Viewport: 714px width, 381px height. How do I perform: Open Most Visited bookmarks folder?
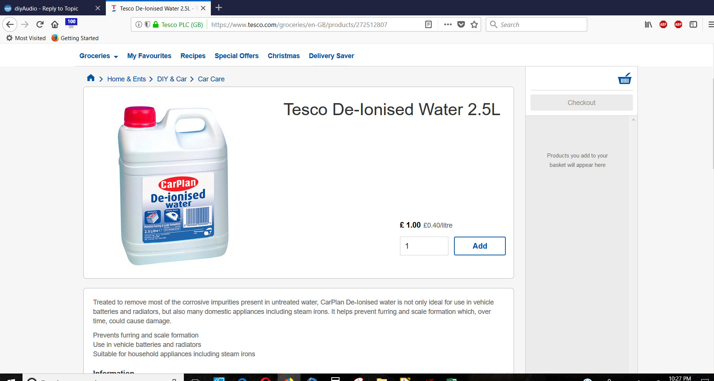pyautogui.click(x=26, y=38)
